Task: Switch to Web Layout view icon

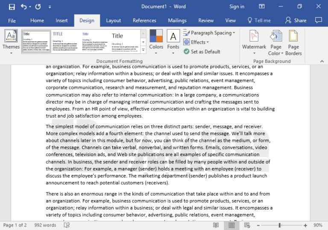Action: coord(247,225)
